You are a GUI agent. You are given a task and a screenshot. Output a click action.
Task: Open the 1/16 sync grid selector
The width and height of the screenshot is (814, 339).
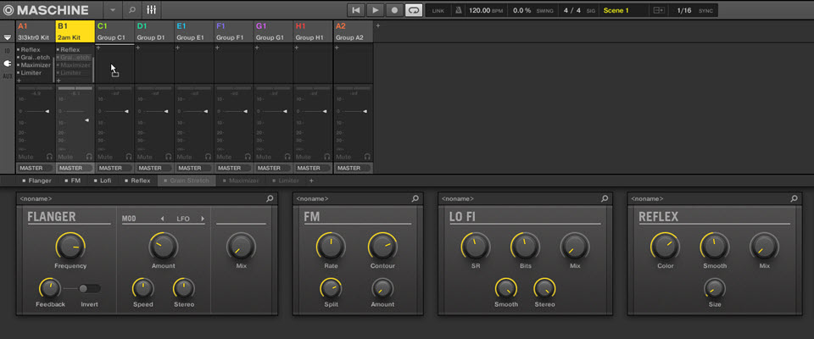[x=684, y=10]
